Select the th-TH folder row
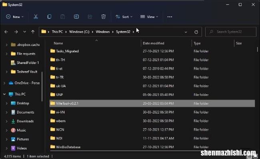 click(152, 60)
